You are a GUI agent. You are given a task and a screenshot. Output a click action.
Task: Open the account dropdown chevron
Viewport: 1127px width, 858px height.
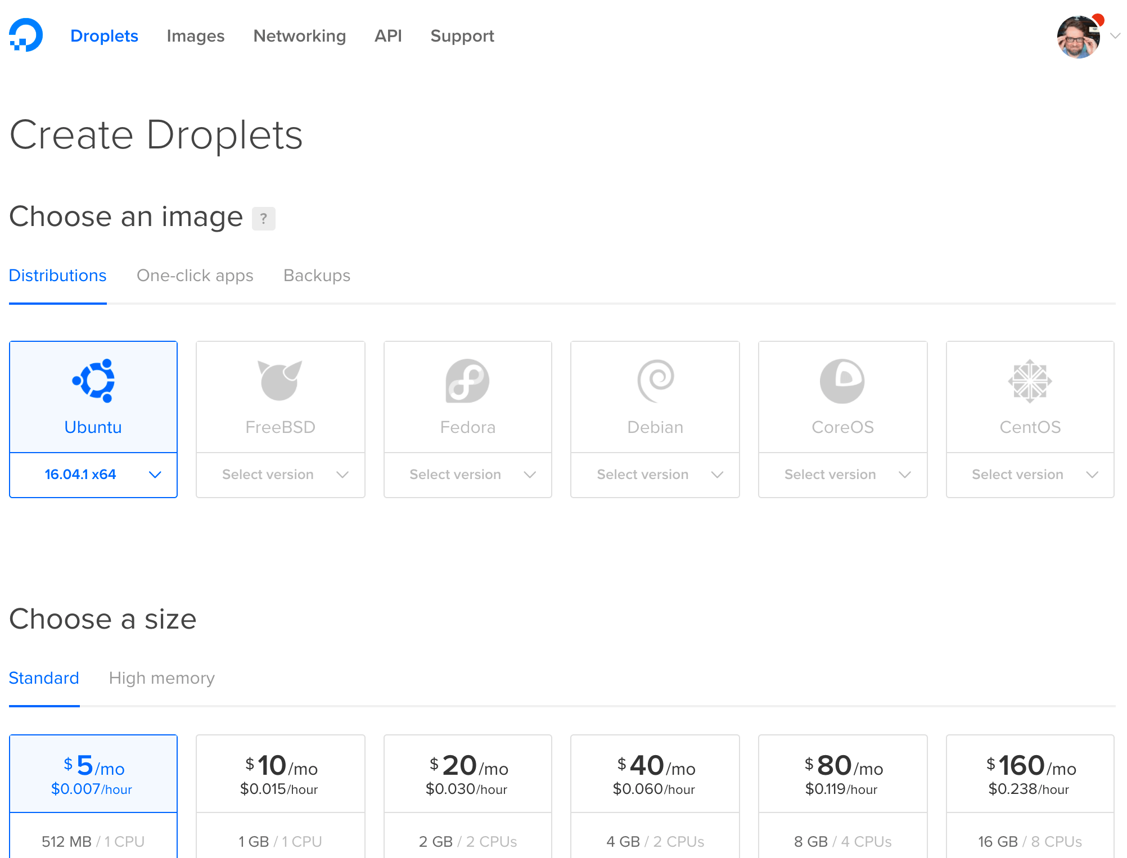click(x=1115, y=37)
